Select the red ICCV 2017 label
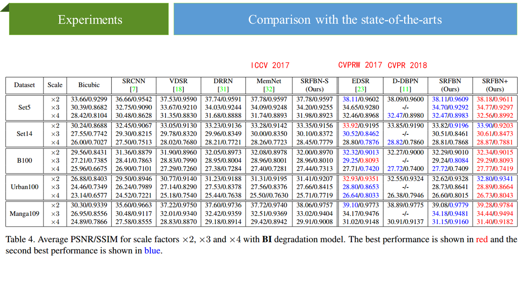523x294 pixels. (270, 65)
